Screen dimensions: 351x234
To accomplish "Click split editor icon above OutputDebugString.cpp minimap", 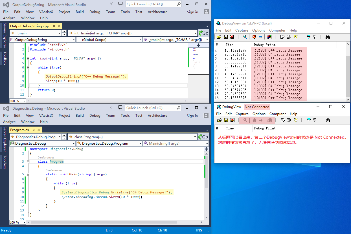I will [198, 45].
